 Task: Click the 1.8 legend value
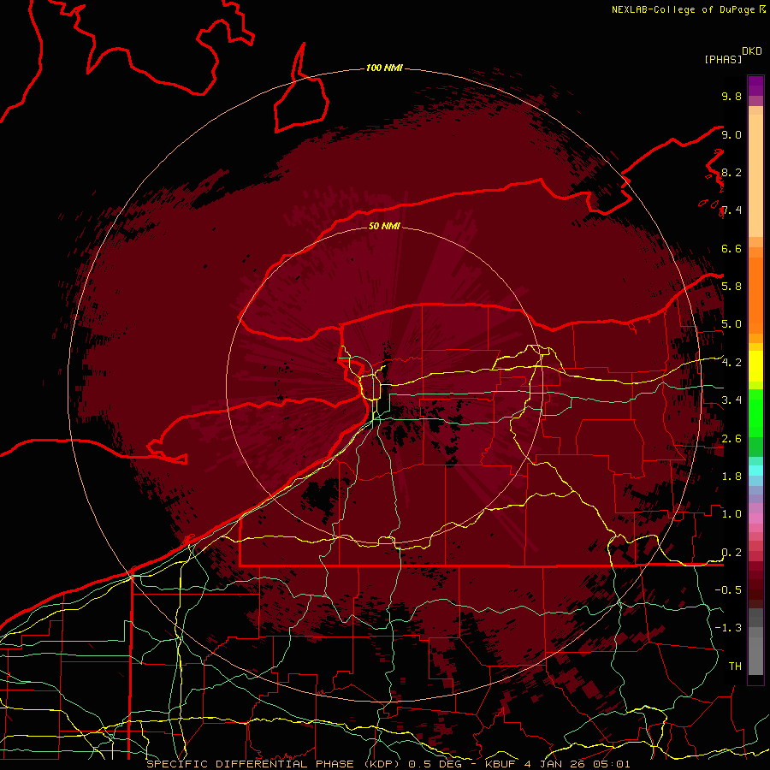[731, 477]
